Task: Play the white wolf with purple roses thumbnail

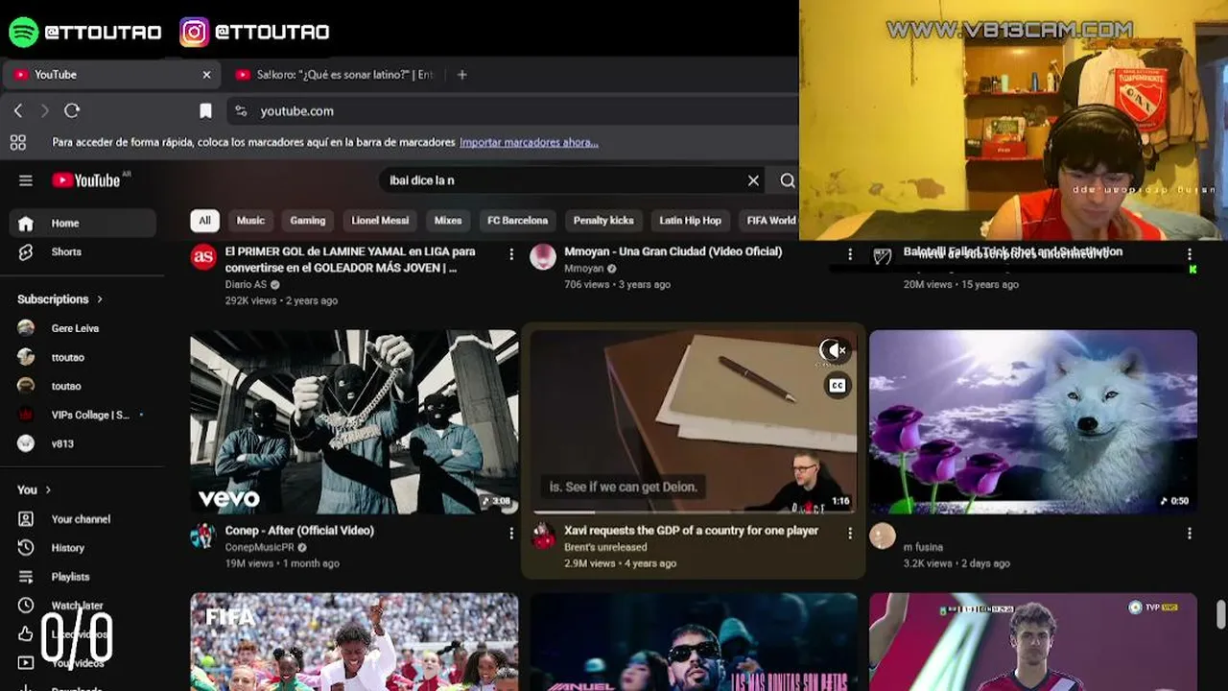Action: (1033, 422)
